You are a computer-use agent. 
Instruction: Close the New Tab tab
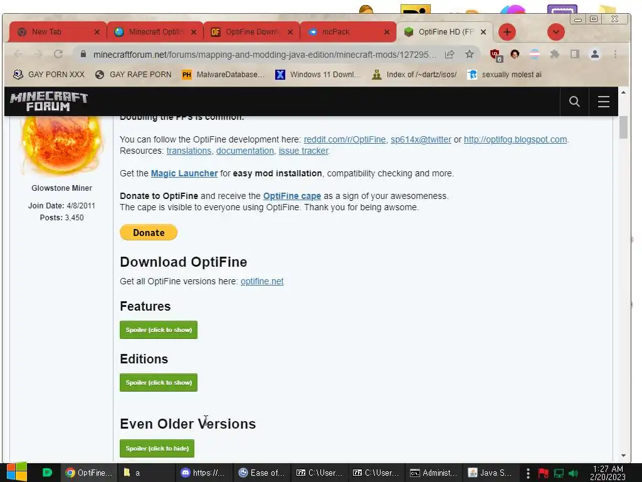coord(97,32)
